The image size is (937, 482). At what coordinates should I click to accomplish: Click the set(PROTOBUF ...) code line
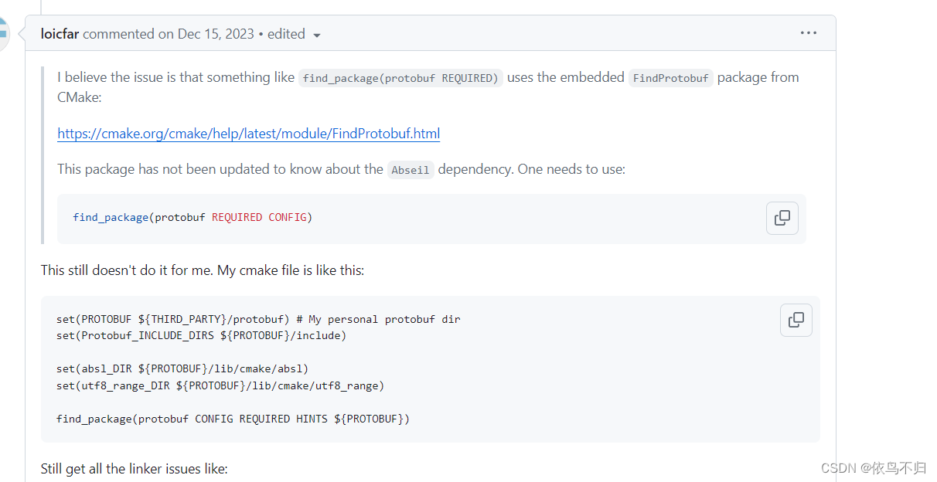tap(257, 318)
